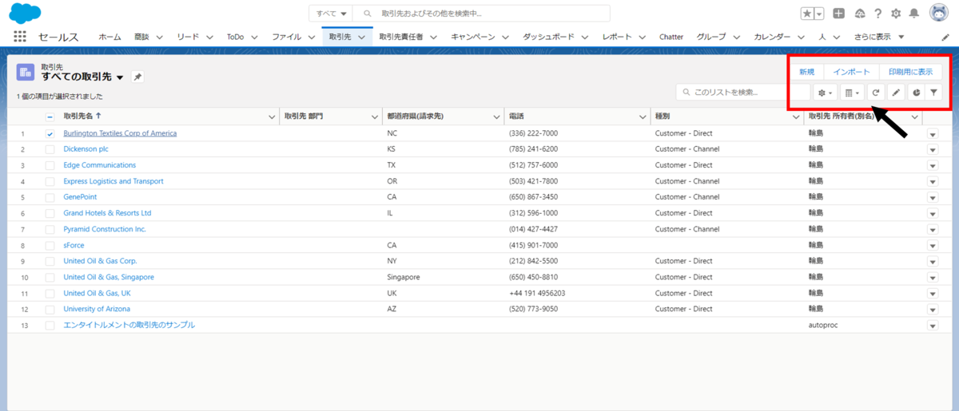The width and height of the screenshot is (959, 411).
Task: Tick the Grand Hotels & Resorts Ltd checkbox
Action: (x=50, y=213)
